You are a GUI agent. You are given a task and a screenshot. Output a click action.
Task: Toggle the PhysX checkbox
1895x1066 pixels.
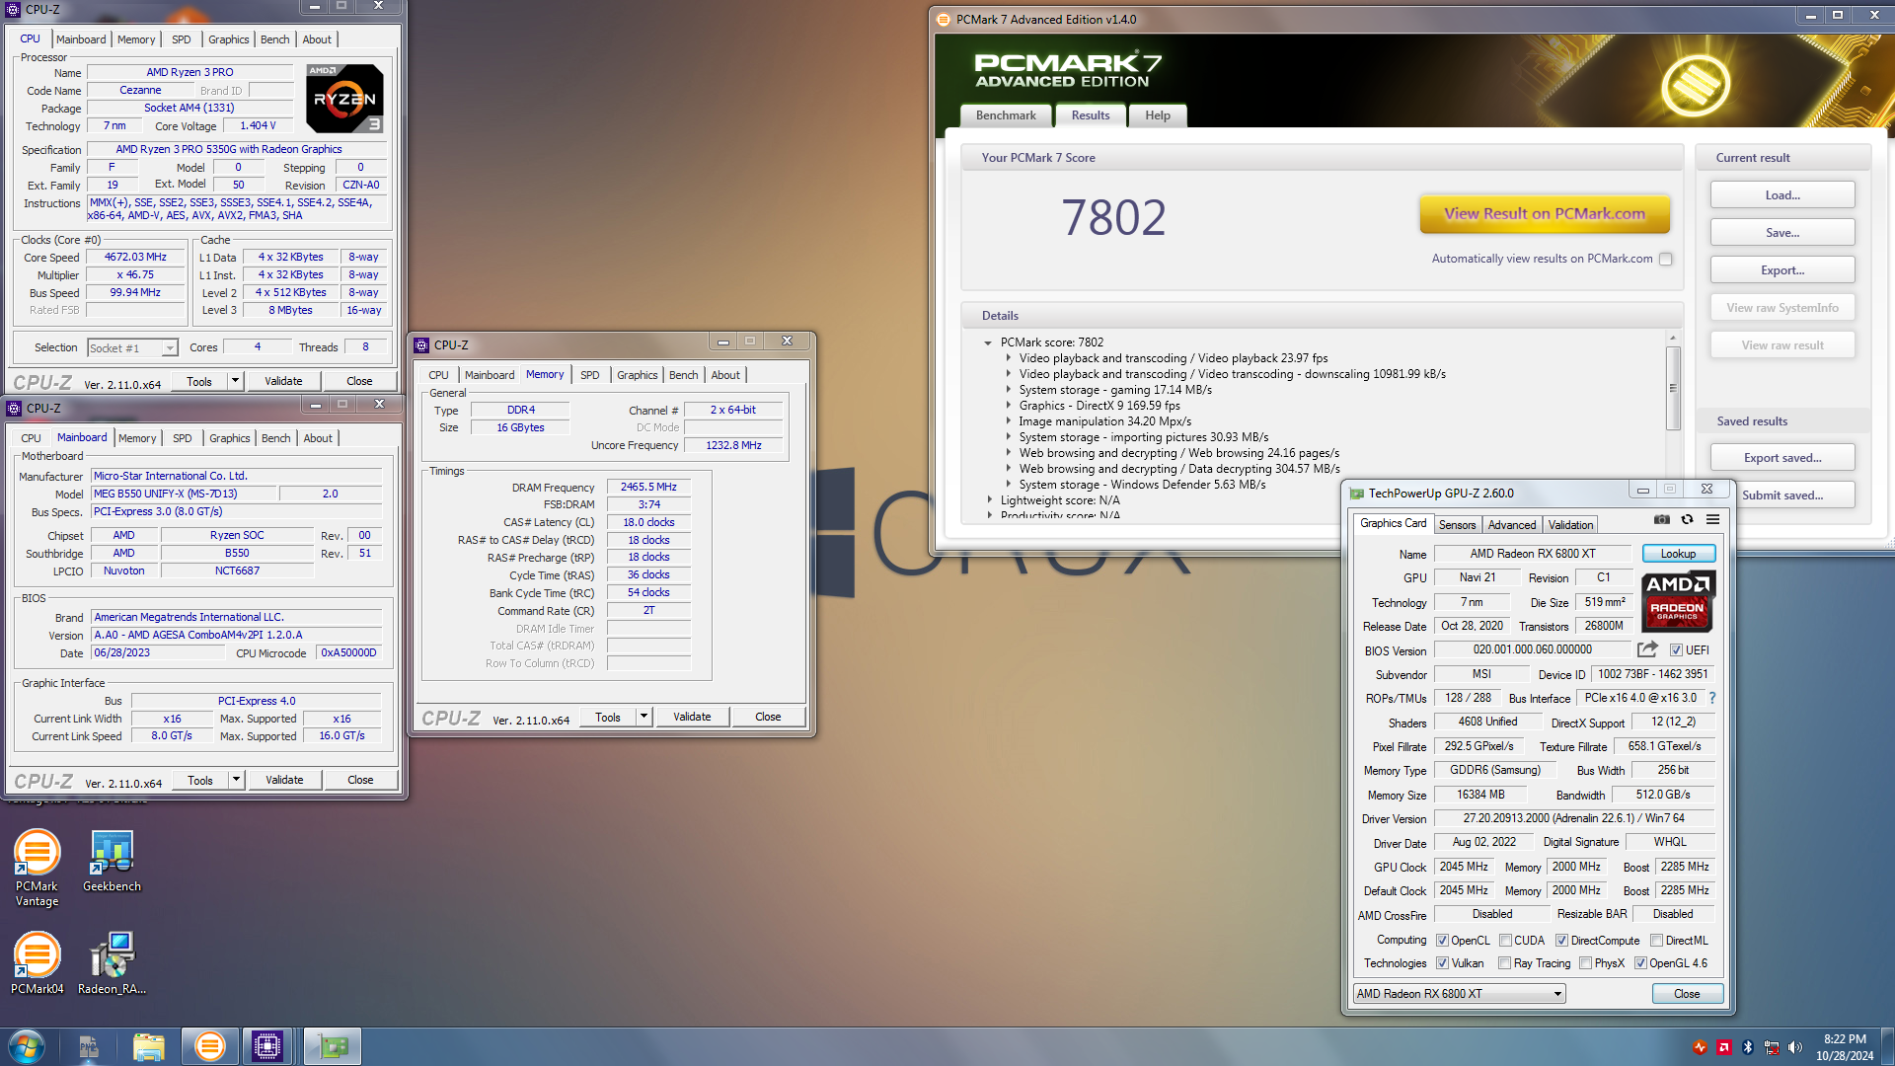[1585, 963]
